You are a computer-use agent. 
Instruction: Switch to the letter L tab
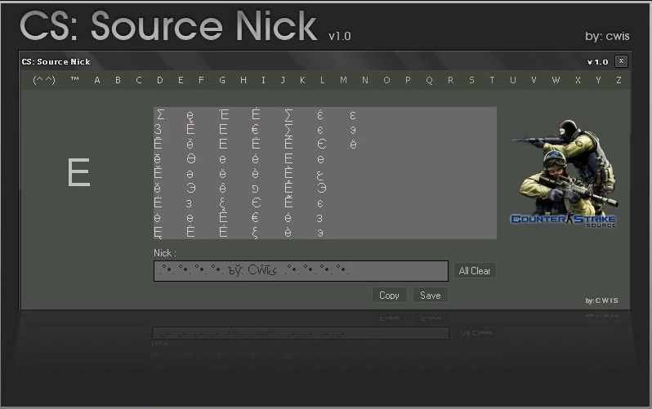tap(322, 80)
